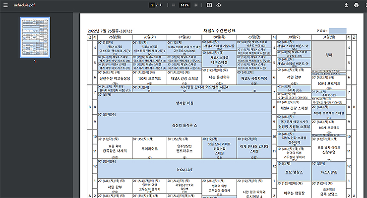Download the schedule.pdf file
Image resolution: width=367 pixels, height=198 pixels.
[346, 5]
